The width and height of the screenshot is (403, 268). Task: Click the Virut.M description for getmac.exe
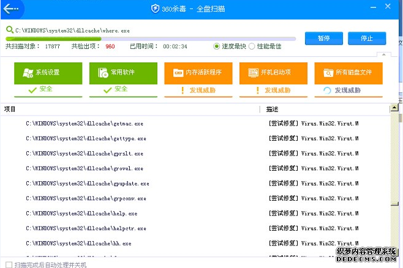point(314,124)
